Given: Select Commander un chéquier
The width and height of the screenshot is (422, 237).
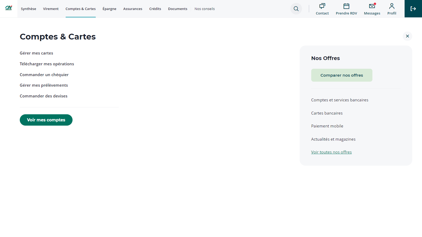Looking at the screenshot, I should point(44,75).
